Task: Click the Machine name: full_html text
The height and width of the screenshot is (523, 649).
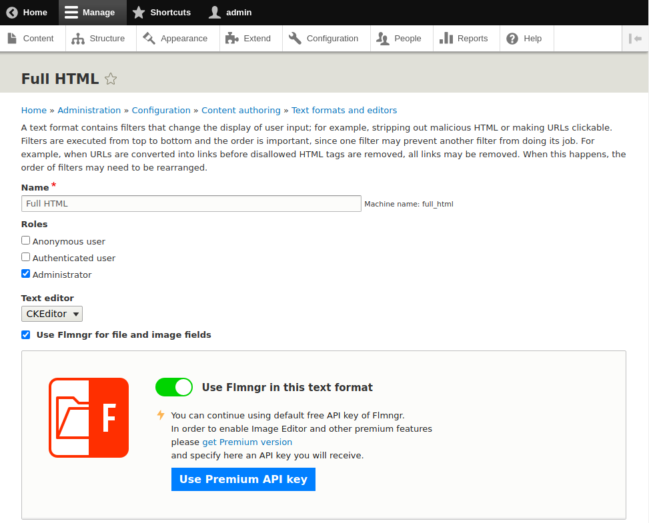Action: click(x=408, y=204)
